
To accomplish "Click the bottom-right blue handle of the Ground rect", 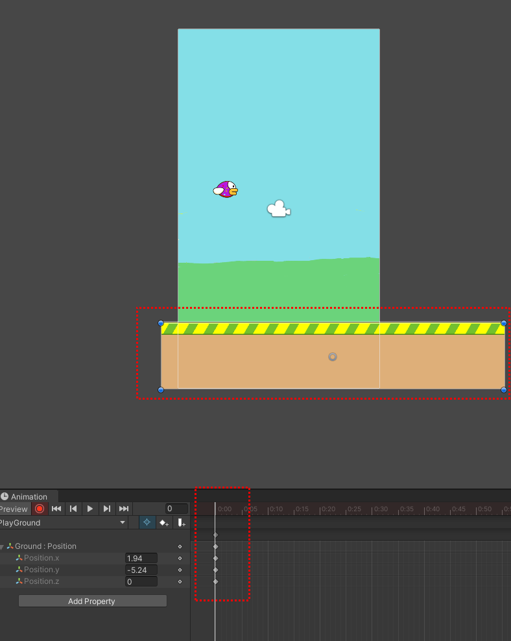I will point(504,389).
